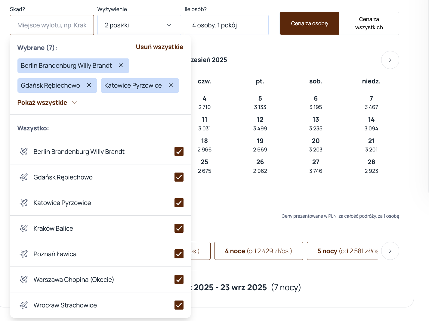Click plane icon beside Kraków Balice row
Screen dimensions: 429x321
pos(24,228)
